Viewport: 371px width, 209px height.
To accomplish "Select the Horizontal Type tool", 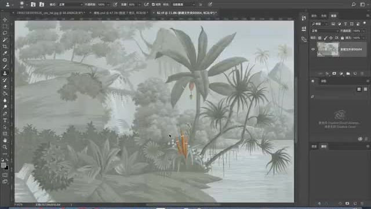I will click(5, 120).
